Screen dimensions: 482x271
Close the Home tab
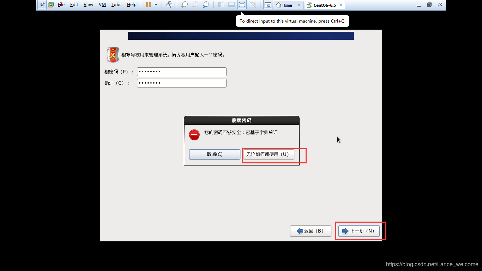[299, 5]
